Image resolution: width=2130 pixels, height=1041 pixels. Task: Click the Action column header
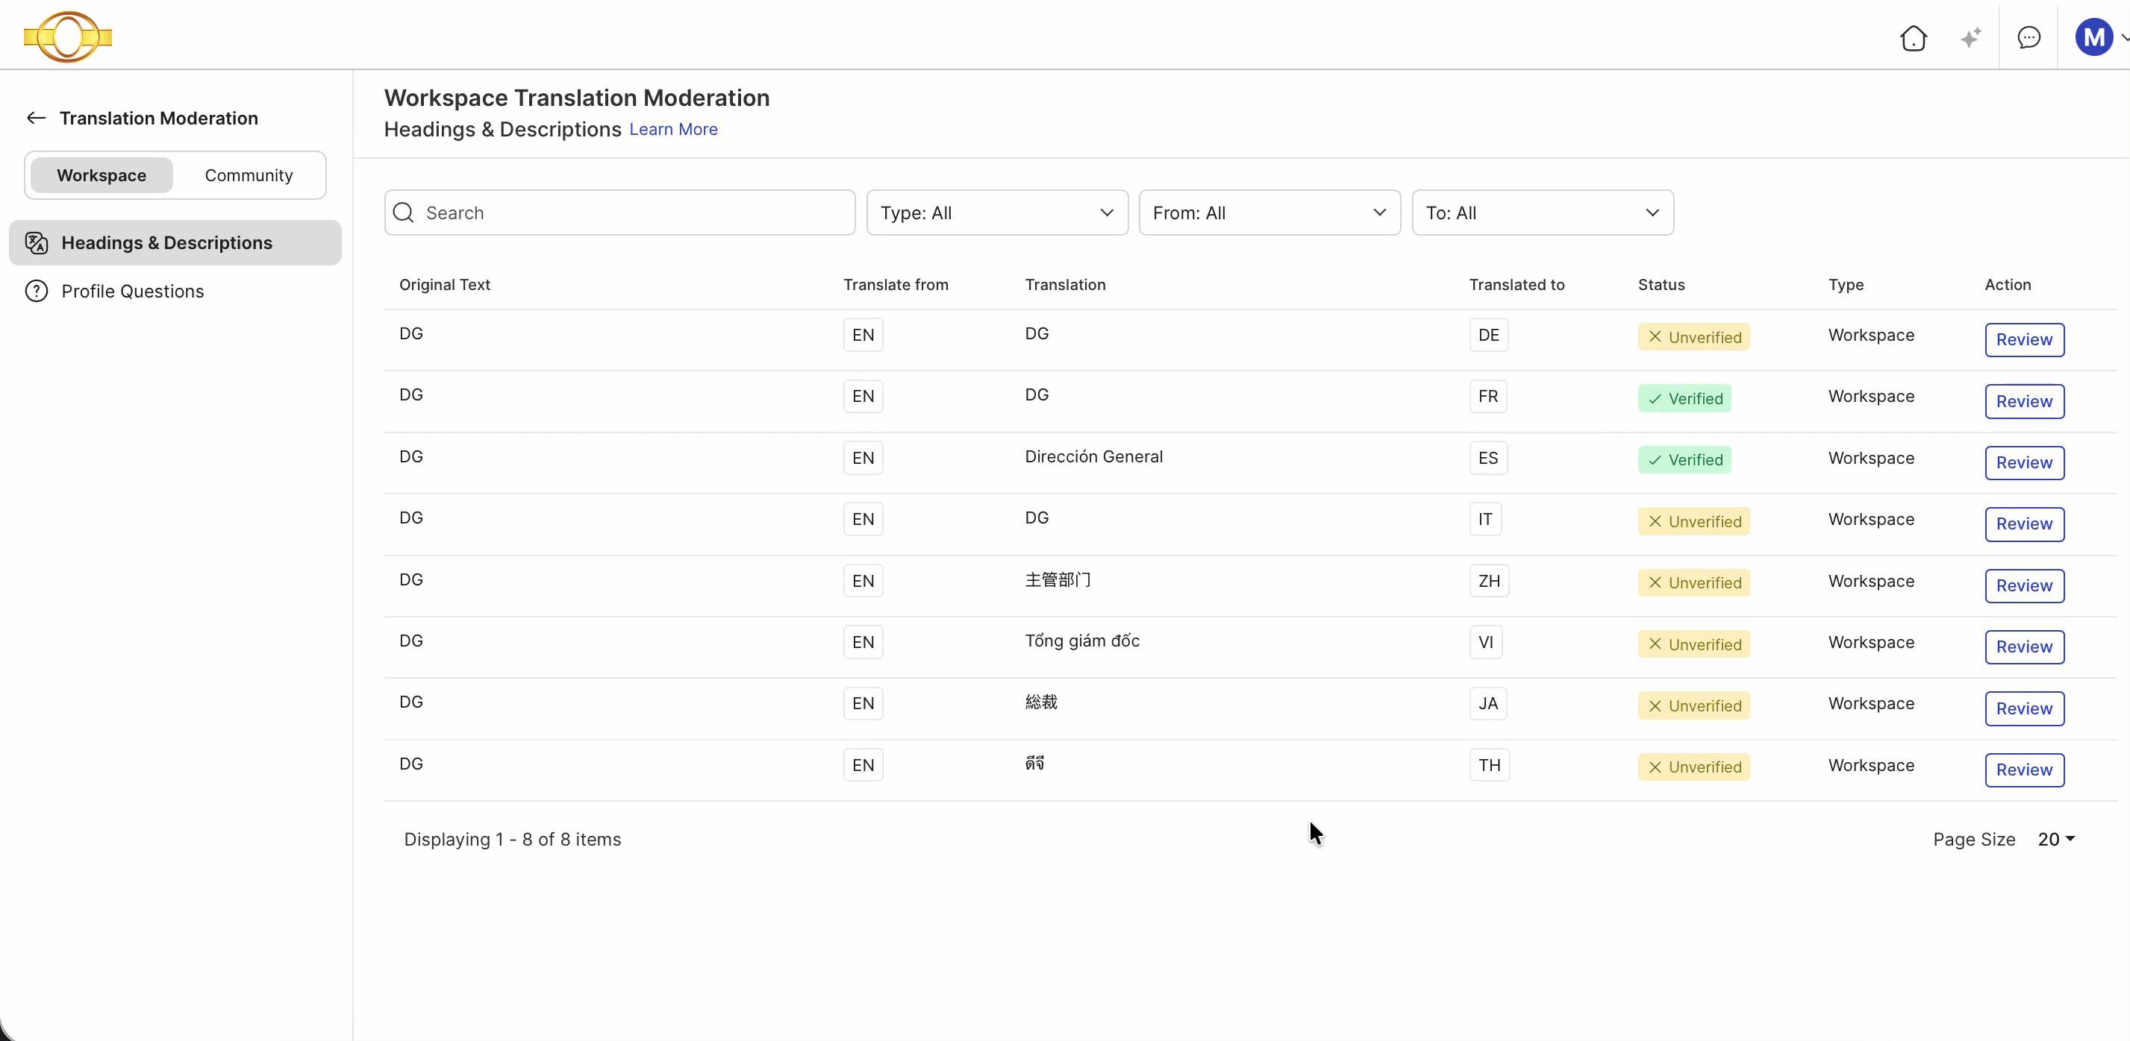click(x=2008, y=285)
